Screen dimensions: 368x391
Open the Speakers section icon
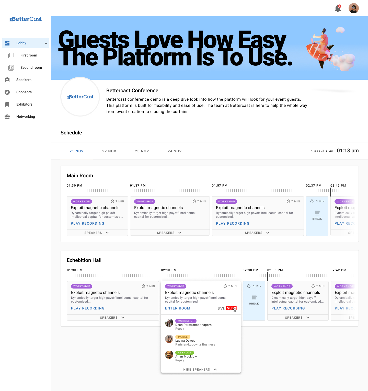pyautogui.click(x=7, y=80)
